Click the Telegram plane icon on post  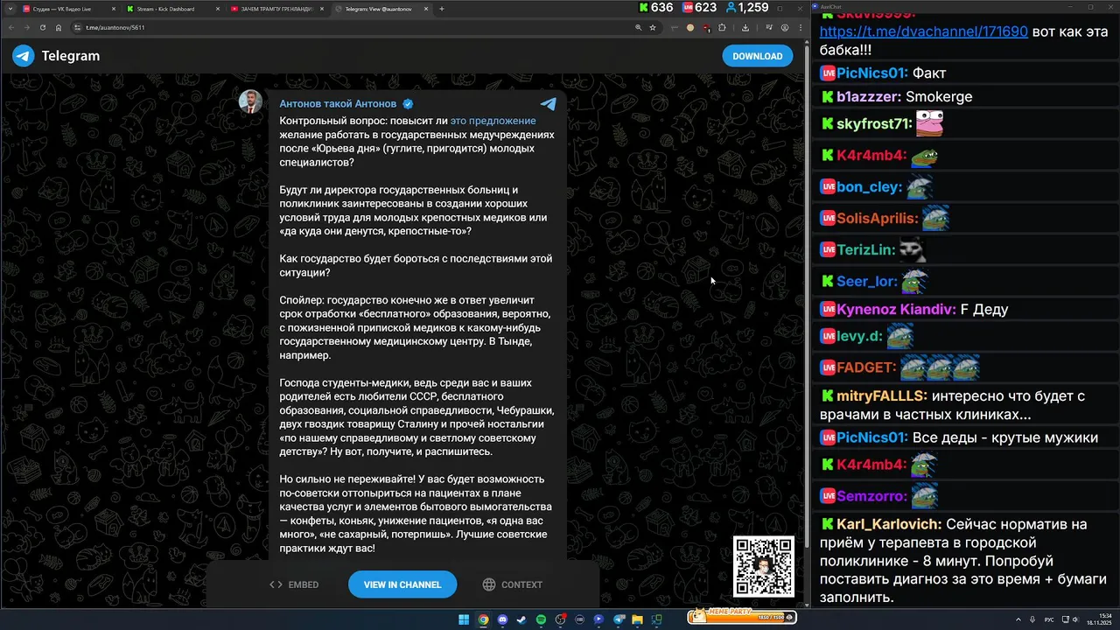click(549, 104)
